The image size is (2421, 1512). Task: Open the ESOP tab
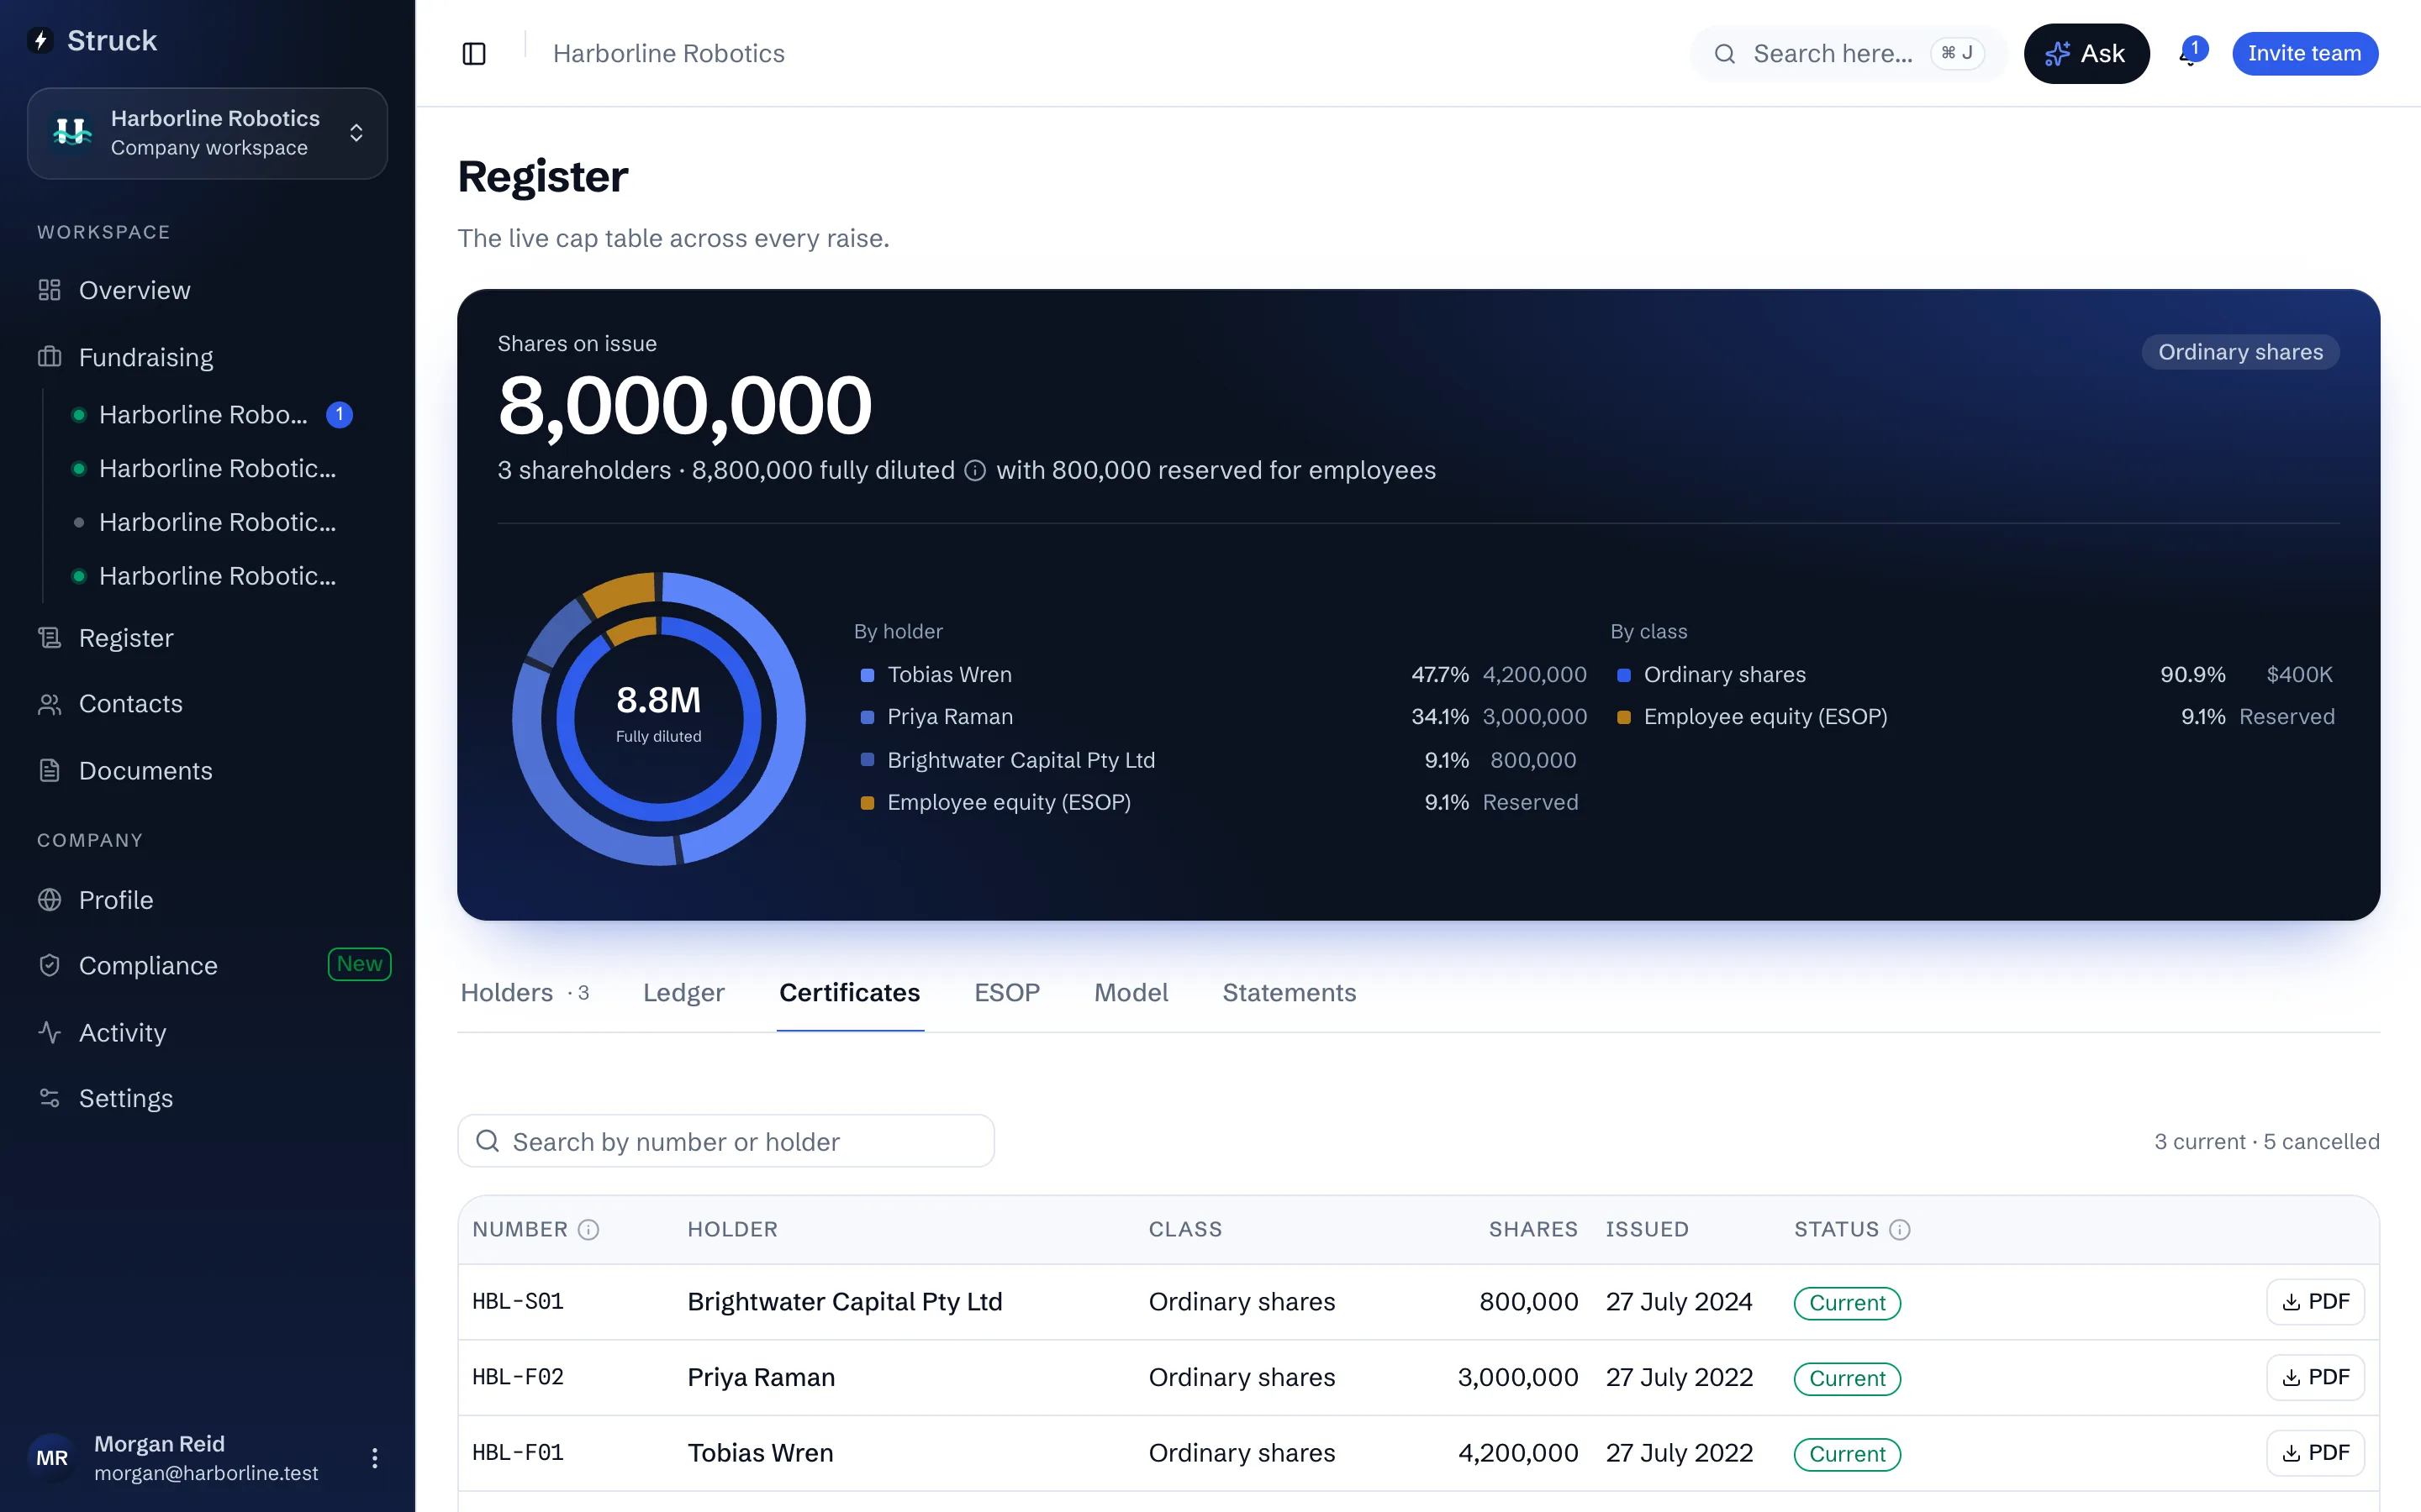1006,993
